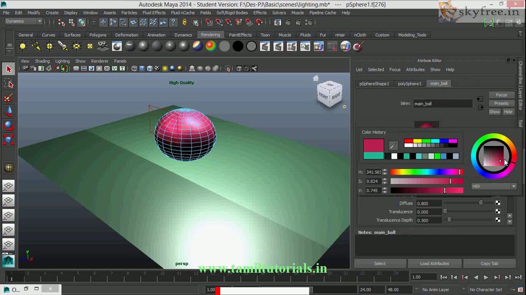
Task: Click the select by hierarchy status icon
Action: (x=61, y=22)
